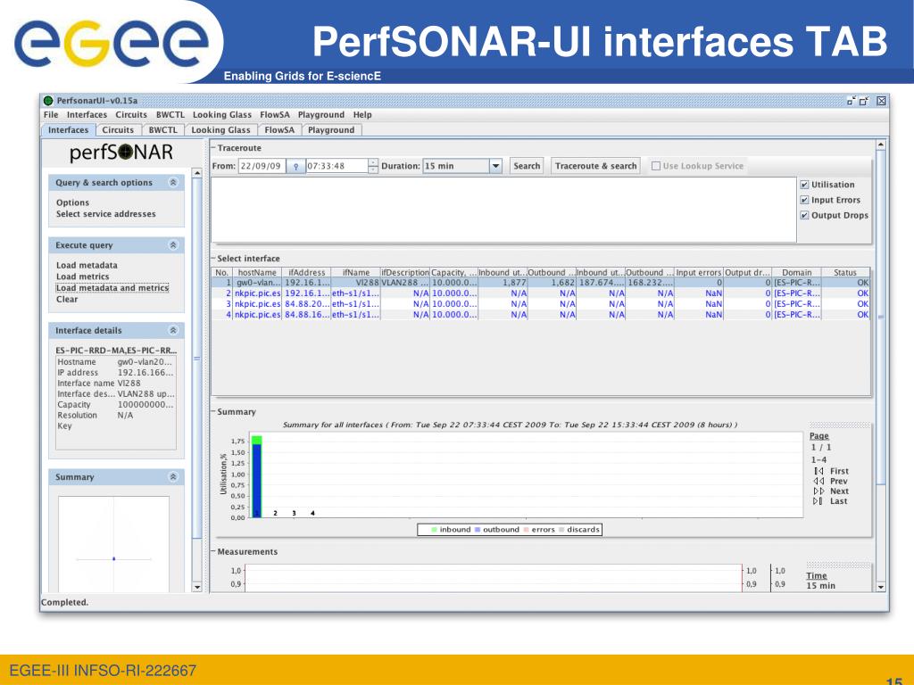Open the FlowSA menu
Viewport: 914px width, 685px height.
point(275,115)
